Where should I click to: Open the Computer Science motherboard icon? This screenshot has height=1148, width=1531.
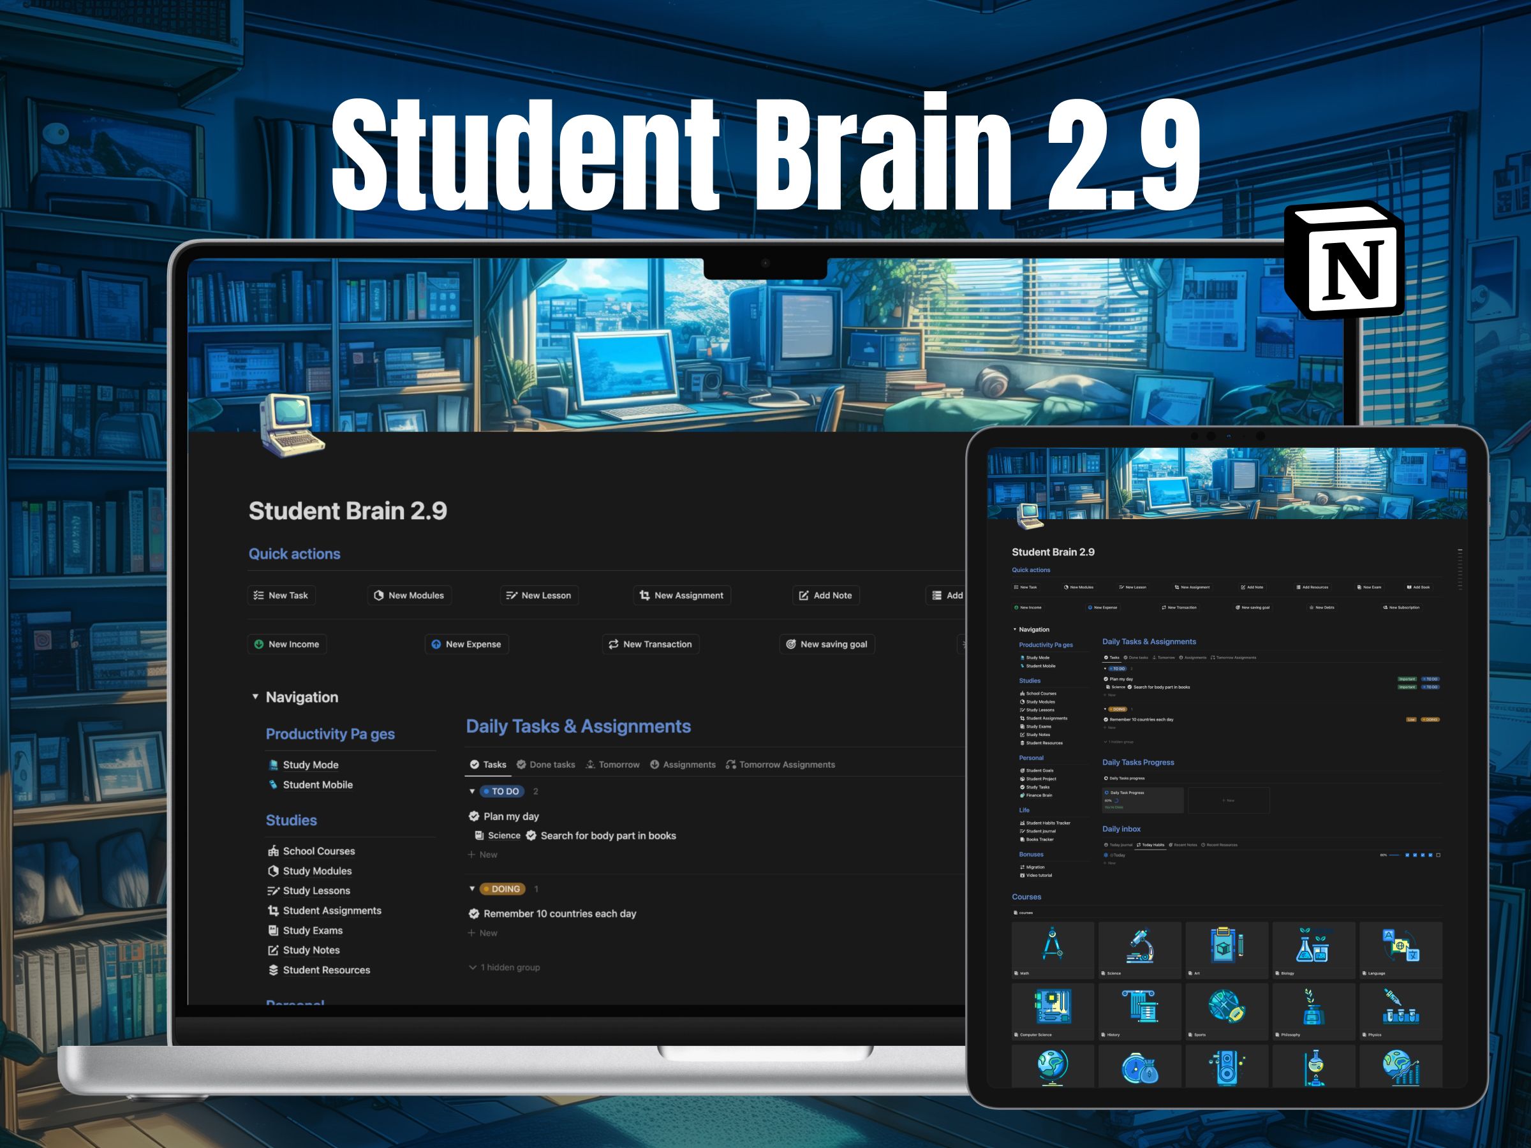[1052, 1006]
